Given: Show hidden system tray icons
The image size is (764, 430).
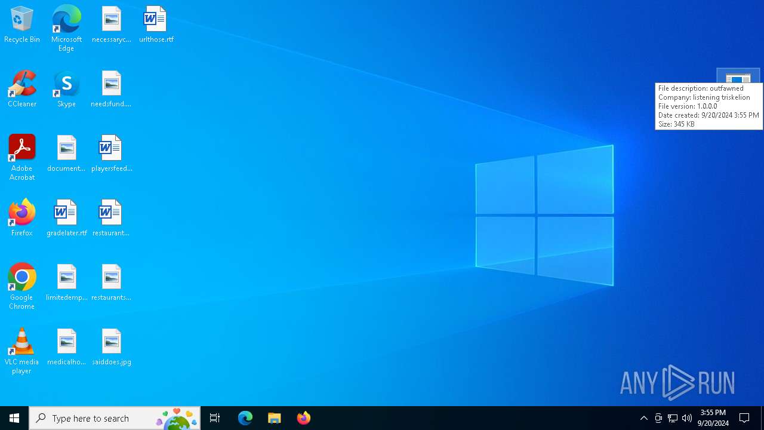Looking at the screenshot, I should click(x=644, y=418).
